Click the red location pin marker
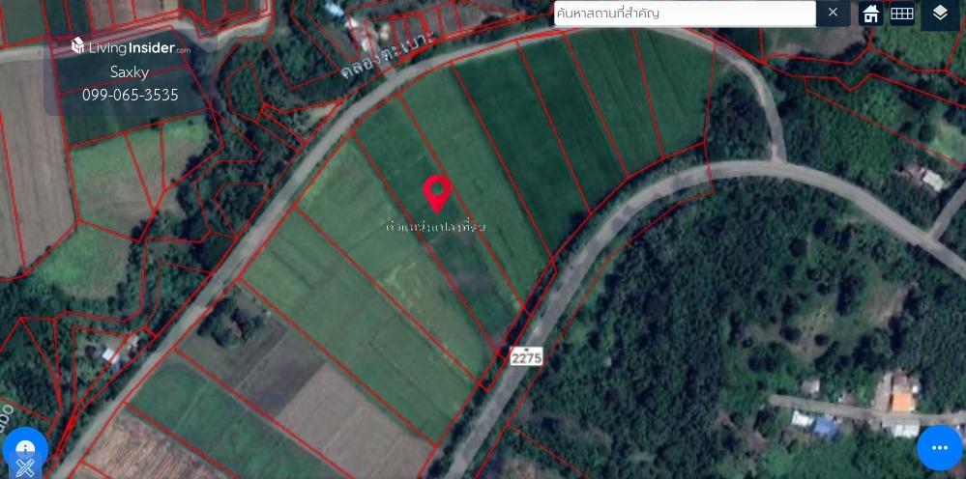The width and height of the screenshot is (966, 479). (437, 194)
